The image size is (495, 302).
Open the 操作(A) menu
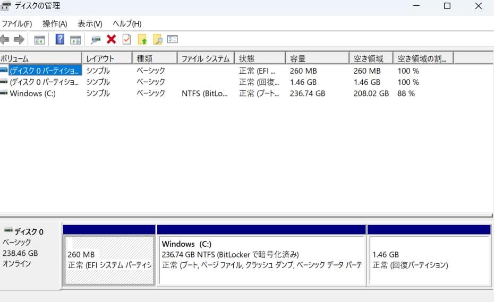(55, 24)
